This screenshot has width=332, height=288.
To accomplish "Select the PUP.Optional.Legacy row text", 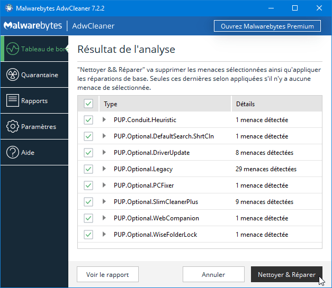I will (x=143, y=169).
